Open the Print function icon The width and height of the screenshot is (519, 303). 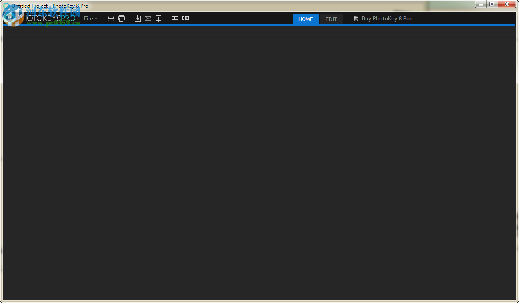click(x=121, y=18)
